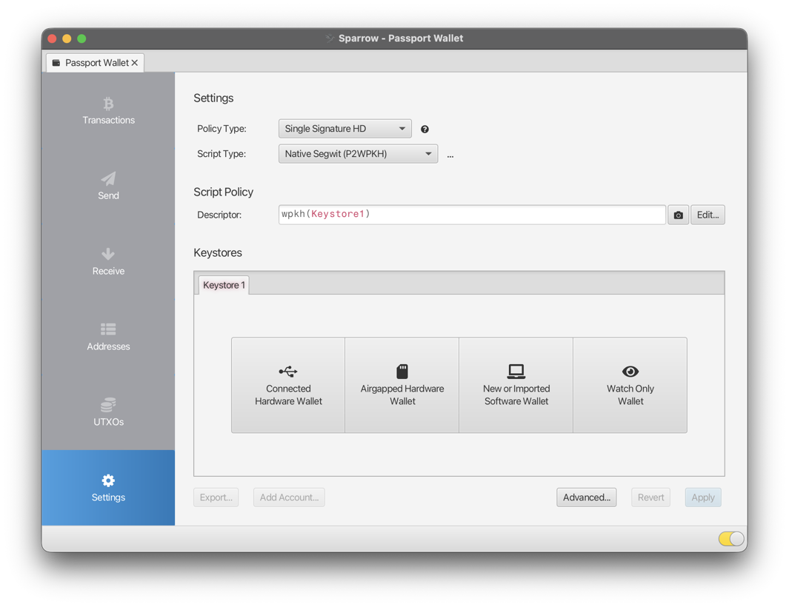The height and width of the screenshot is (607, 789).
Task: Open the UTXOs sidebar section
Action: pos(108,412)
